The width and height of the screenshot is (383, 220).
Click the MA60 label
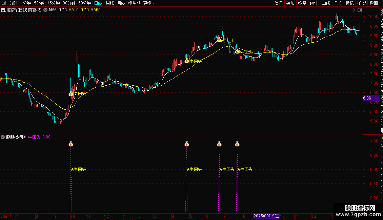click(96, 10)
